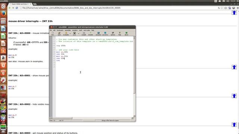Click the blue up arrow beside the INT 33h heading
239x134 pixels.
tap(234, 13)
